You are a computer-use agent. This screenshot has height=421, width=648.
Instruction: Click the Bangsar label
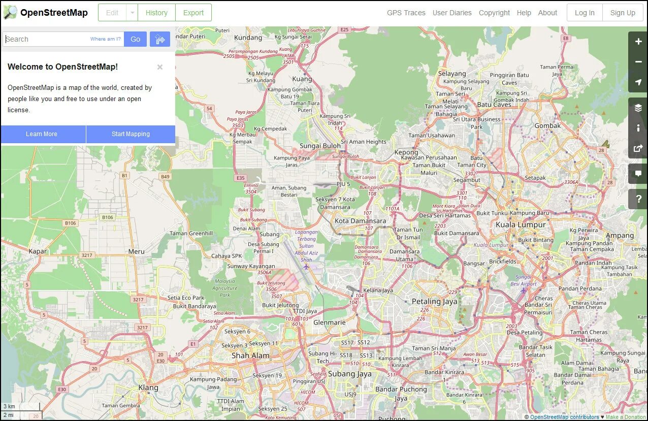(474, 264)
